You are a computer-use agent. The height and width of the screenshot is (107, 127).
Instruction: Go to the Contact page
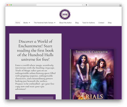101,23
